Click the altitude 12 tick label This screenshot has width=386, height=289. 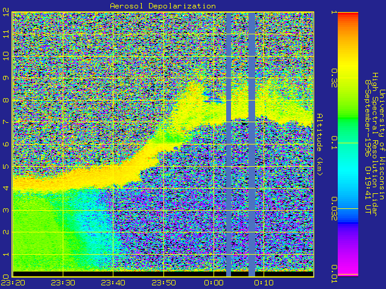[6, 12]
